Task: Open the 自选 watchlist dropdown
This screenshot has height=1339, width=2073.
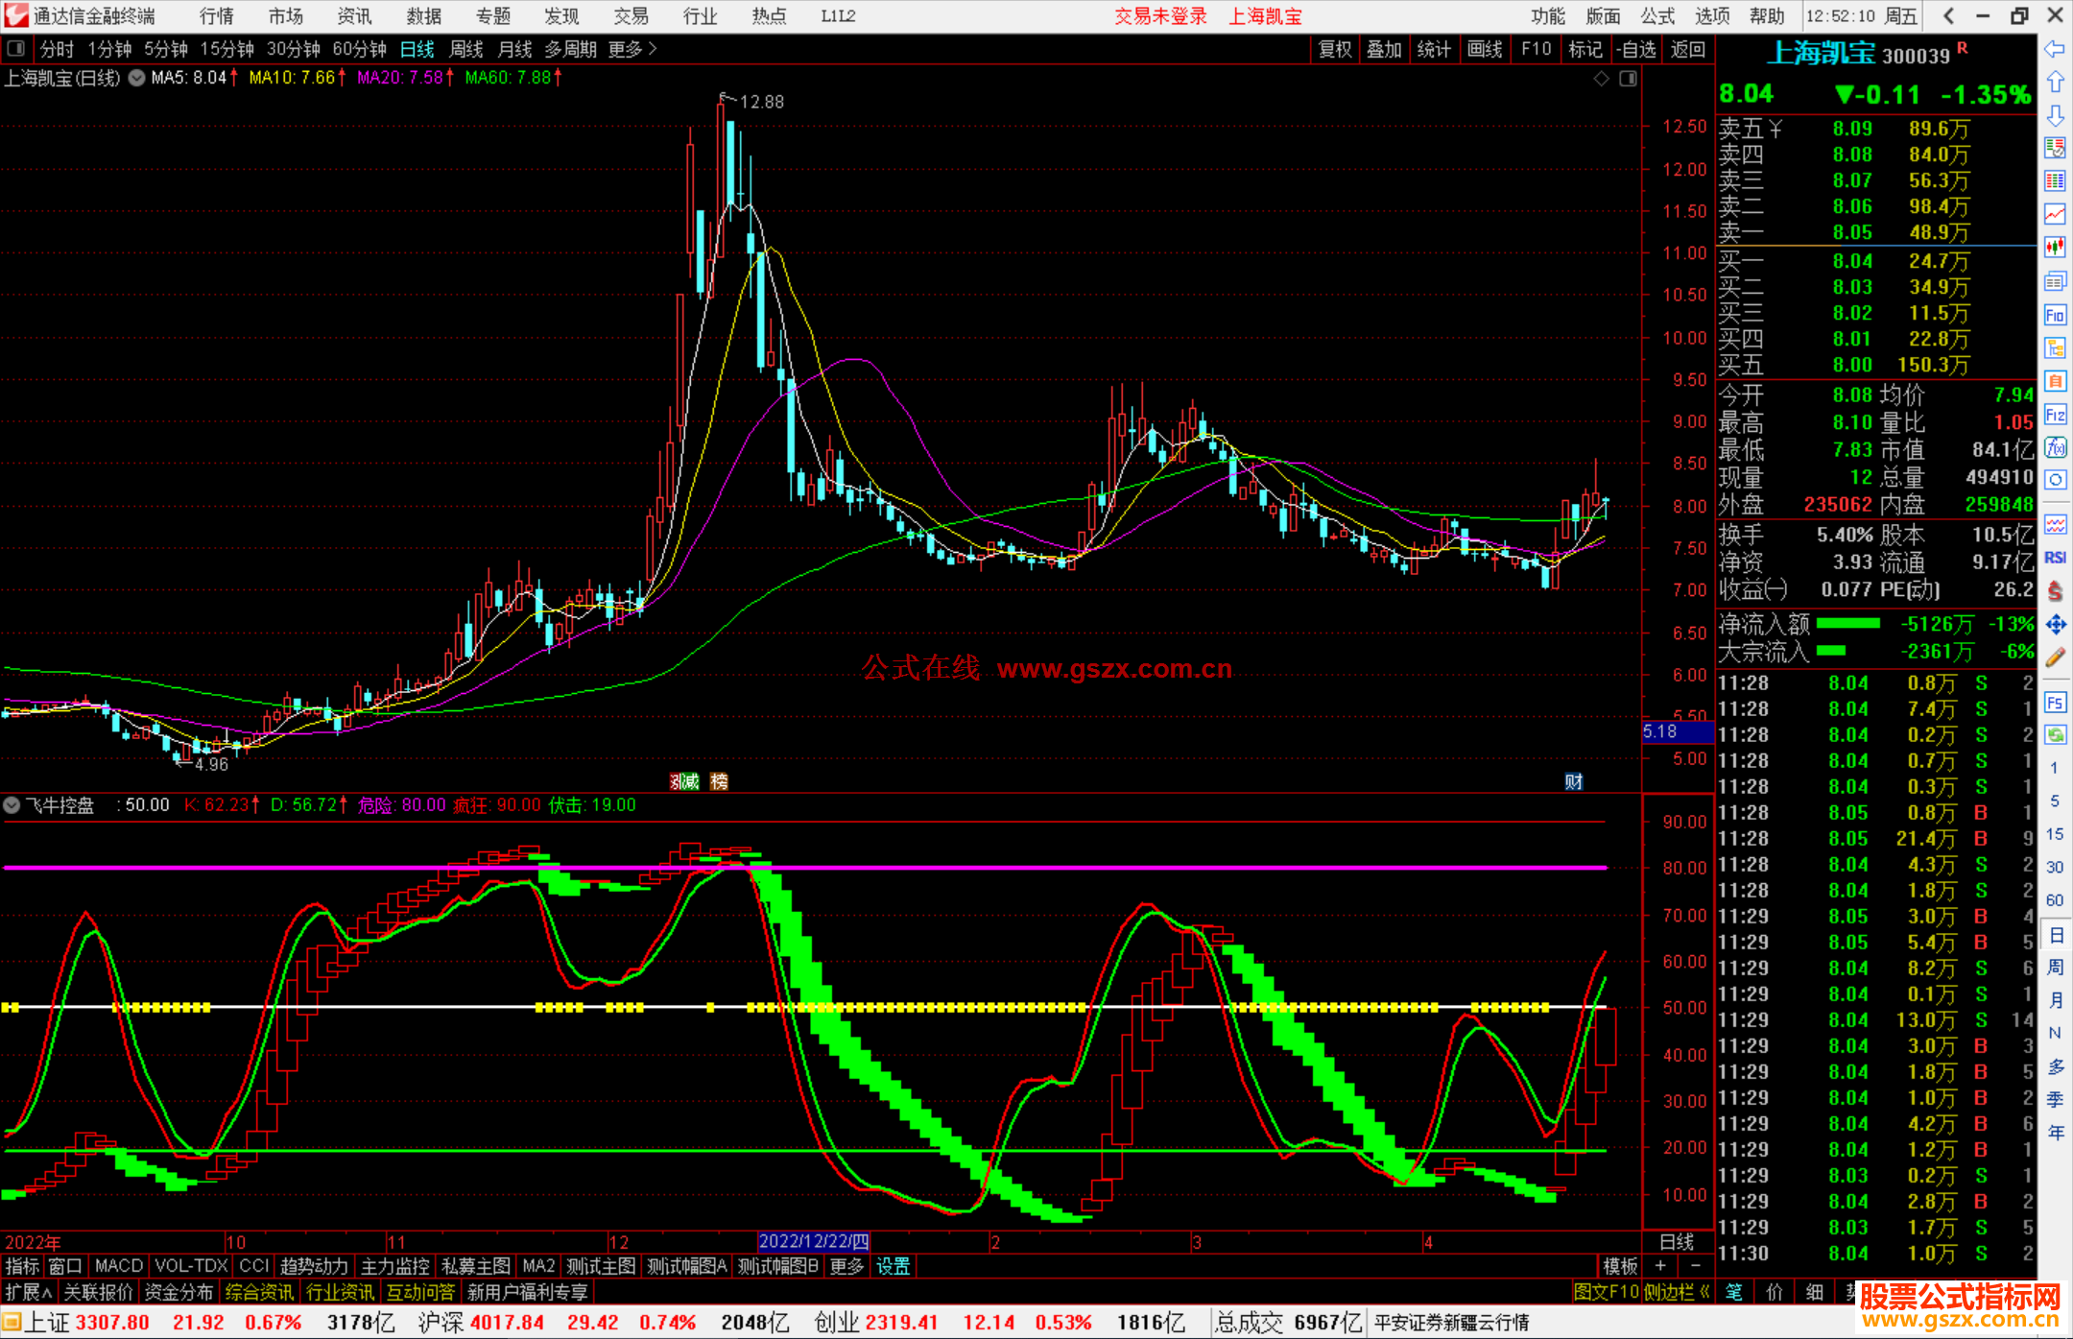Action: point(1635,49)
